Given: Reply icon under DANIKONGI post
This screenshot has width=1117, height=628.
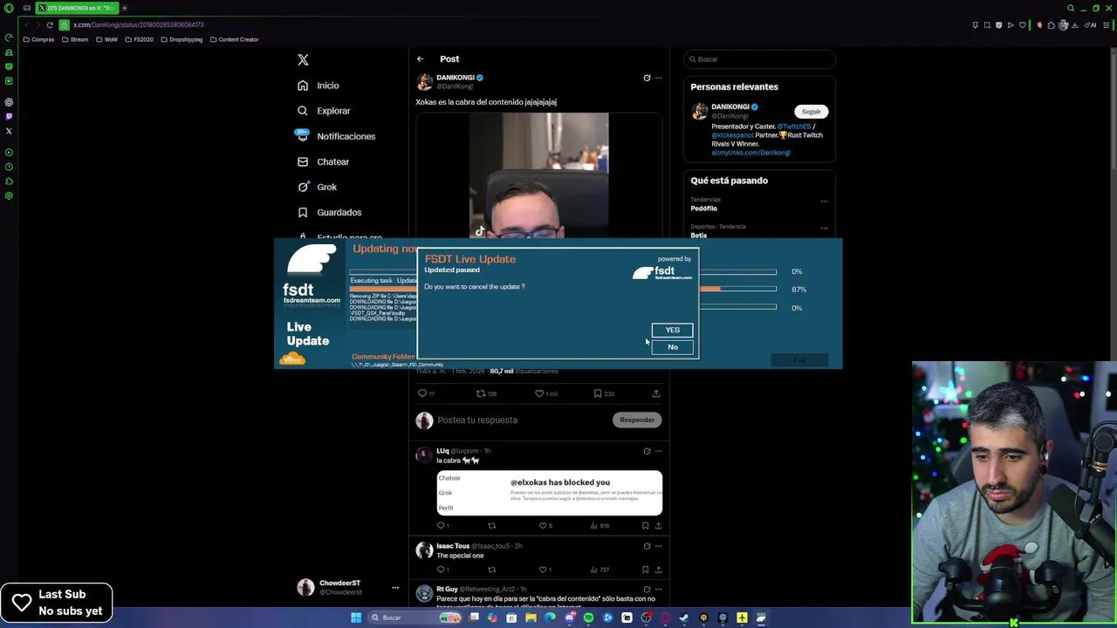Looking at the screenshot, I should click(422, 393).
